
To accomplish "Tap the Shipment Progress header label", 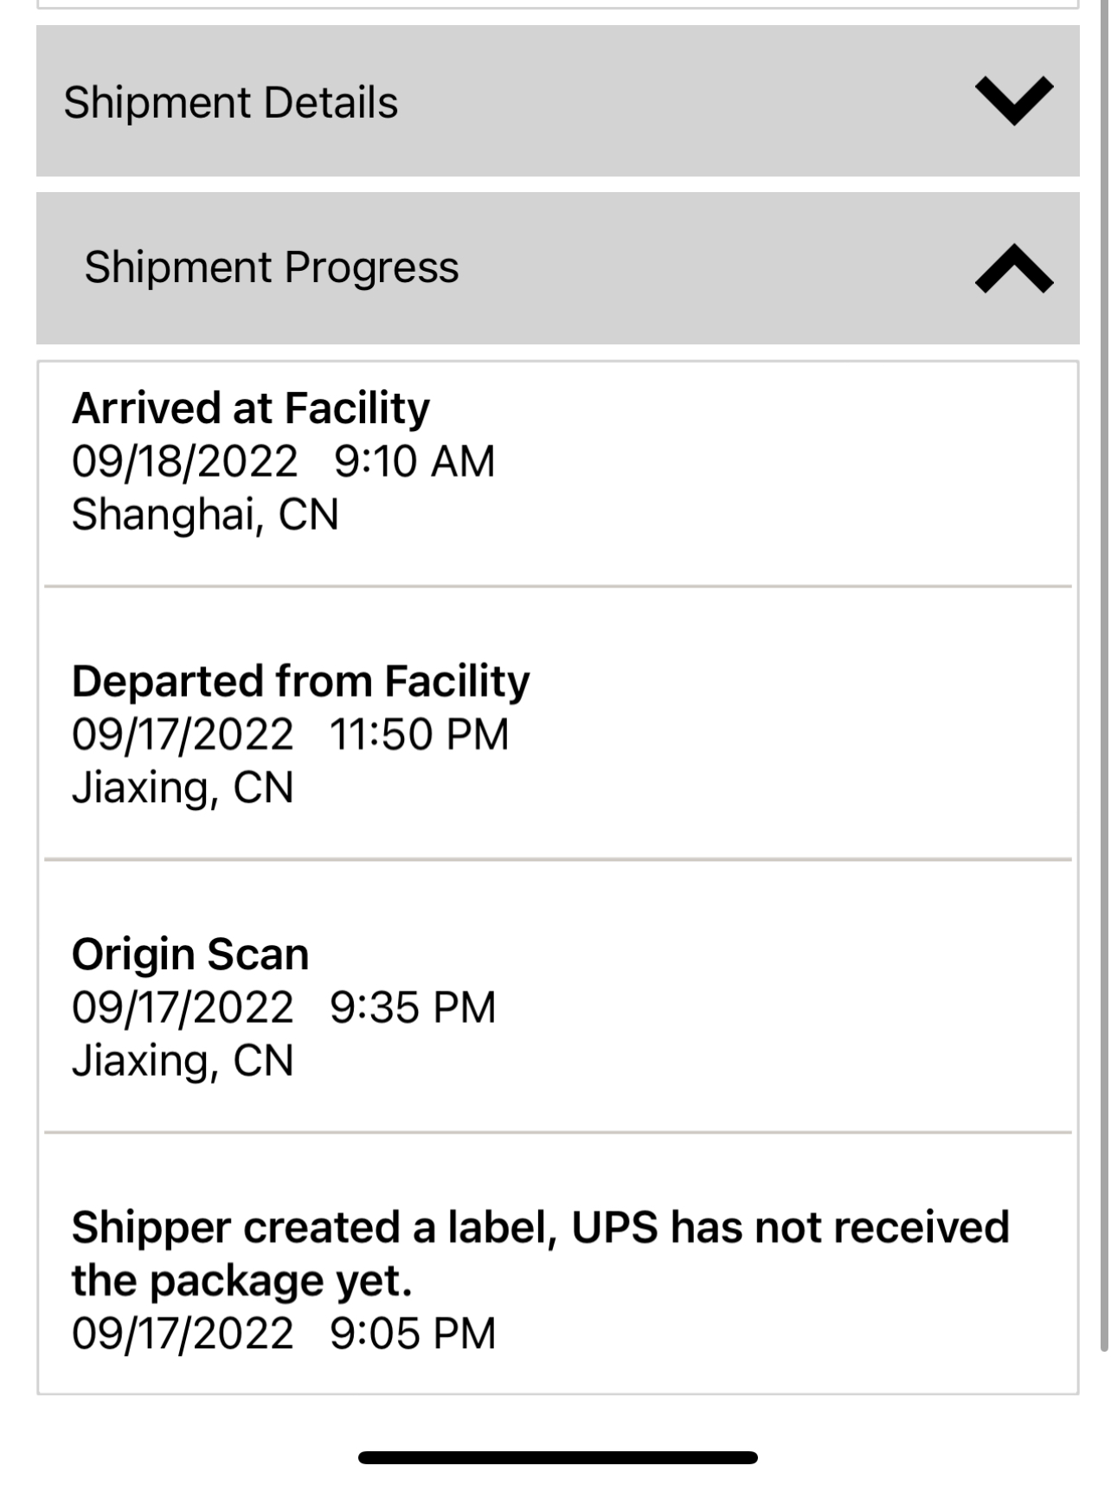I will pos(271,267).
